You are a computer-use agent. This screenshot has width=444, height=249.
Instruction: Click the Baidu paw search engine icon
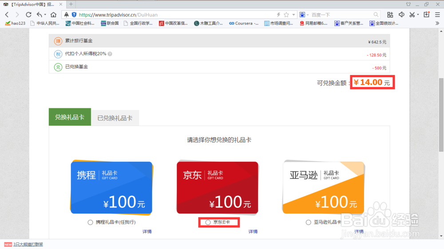pyautogui.click(x=302, y=15)
